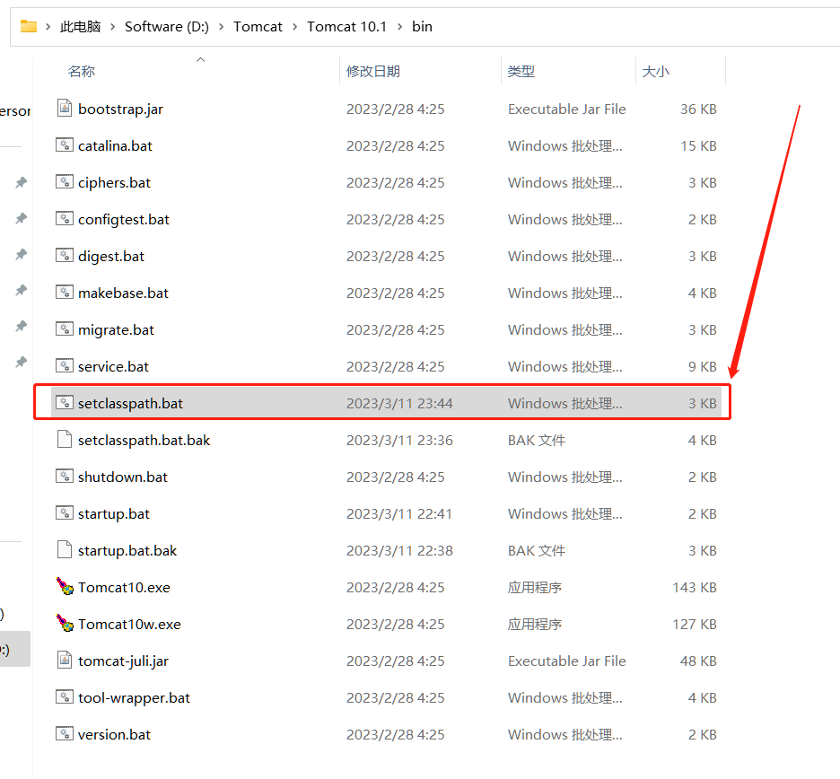Click the startup.bat batch file icon
840x779 pixels.
65,513
